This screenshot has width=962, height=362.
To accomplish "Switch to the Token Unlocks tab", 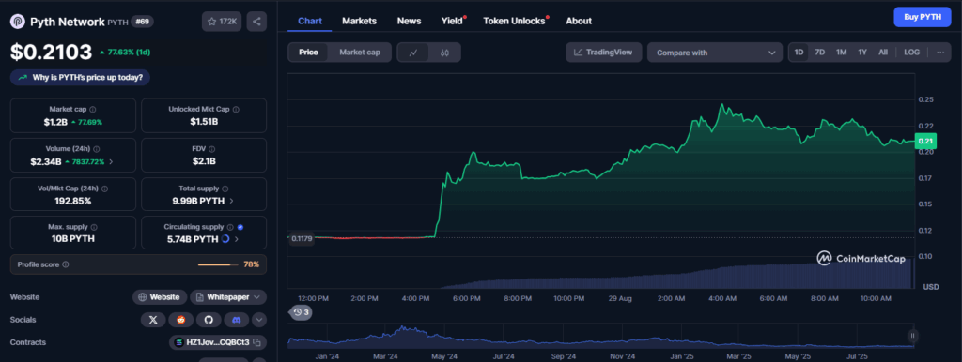I will click(514, 21).
